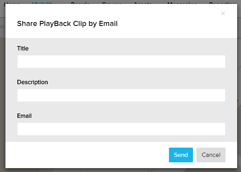Viewport: 241px width, 172px height.
Task: Click the Title field label
Action: click(23, 48)
